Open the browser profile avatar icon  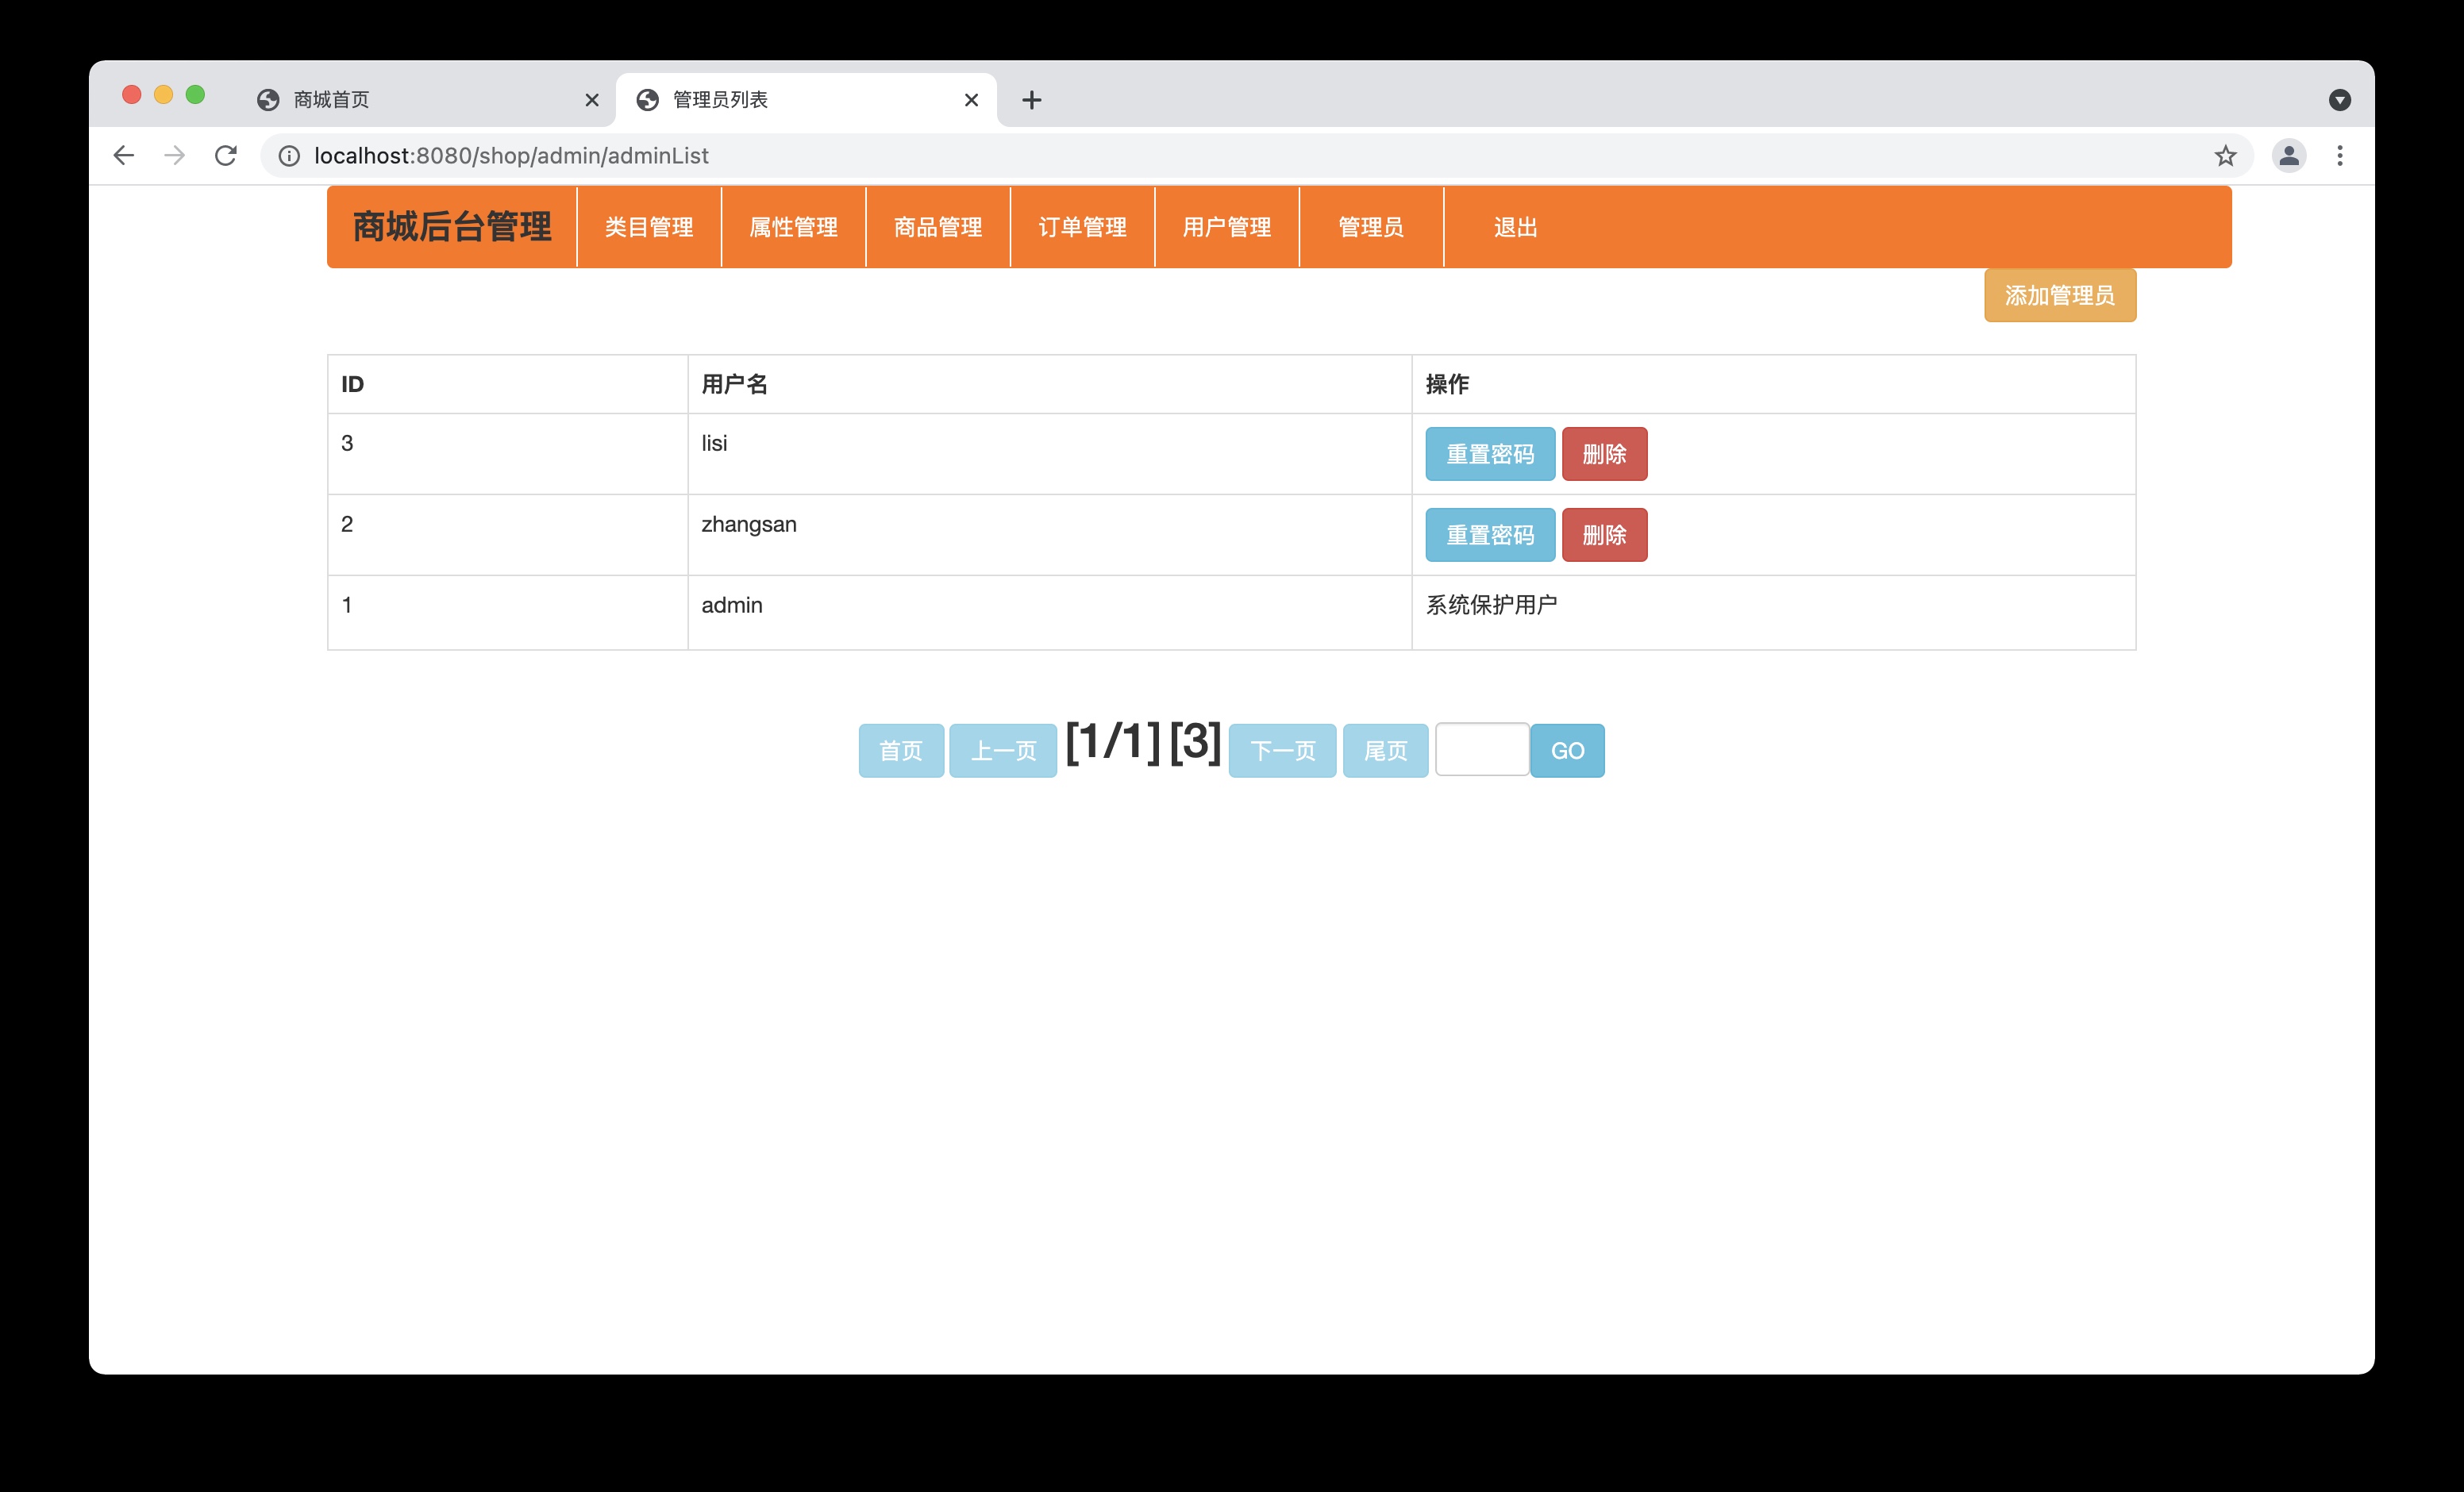pos(2288,156)
